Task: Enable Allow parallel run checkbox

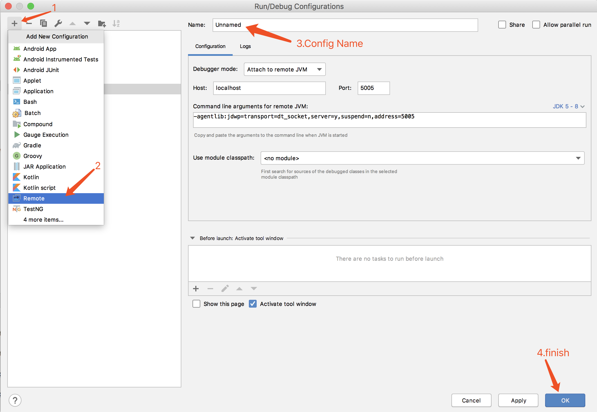Action: [x=536, y=25]
